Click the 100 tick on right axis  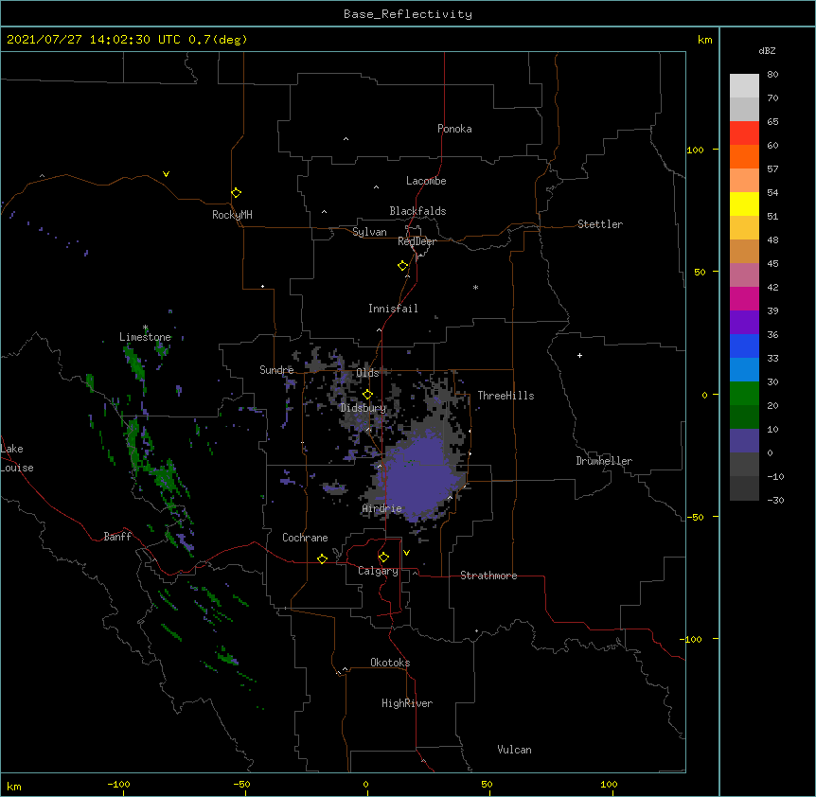[x=695, y=150]
